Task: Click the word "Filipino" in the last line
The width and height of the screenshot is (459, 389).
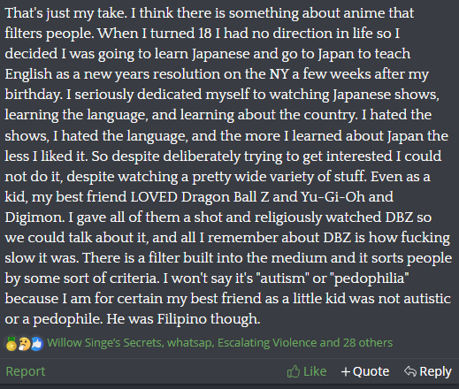Action: 181,319
